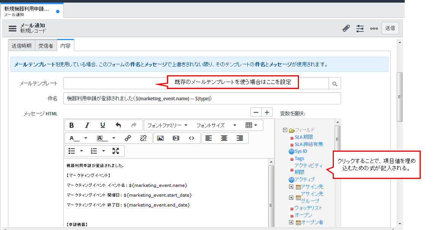This screenshot has height=230, width=434.
Task: Click the text color A icon
Action: pyautogui.click(x=74, y=138)
